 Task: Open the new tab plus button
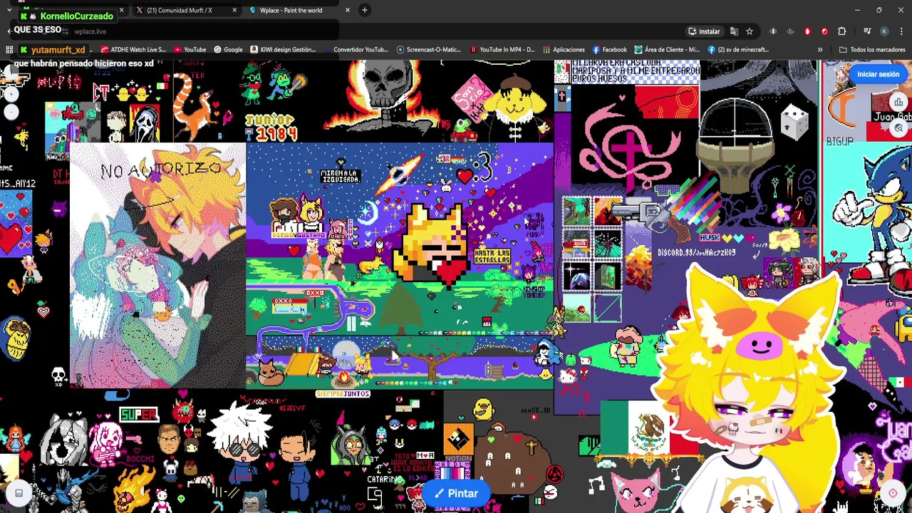[x=364, y=10]
